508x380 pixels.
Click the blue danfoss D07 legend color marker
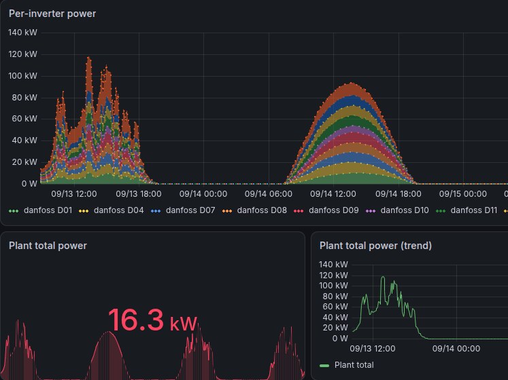point(156,211)
